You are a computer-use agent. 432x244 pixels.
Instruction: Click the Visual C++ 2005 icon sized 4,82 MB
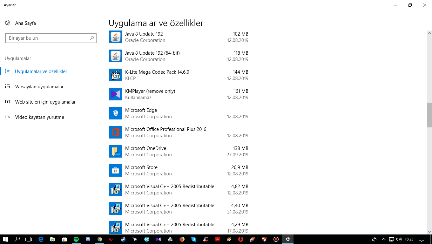[116, 189]
